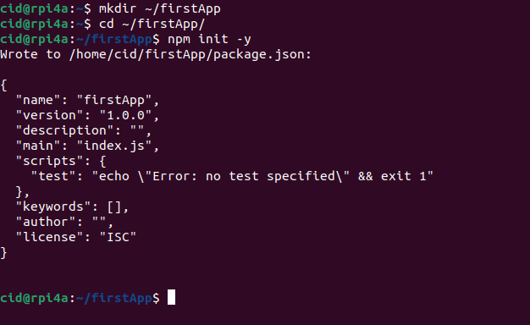Click the terminal cursor block at prompt
Screen dimensions: 530x325
click(x=171, y=297)
